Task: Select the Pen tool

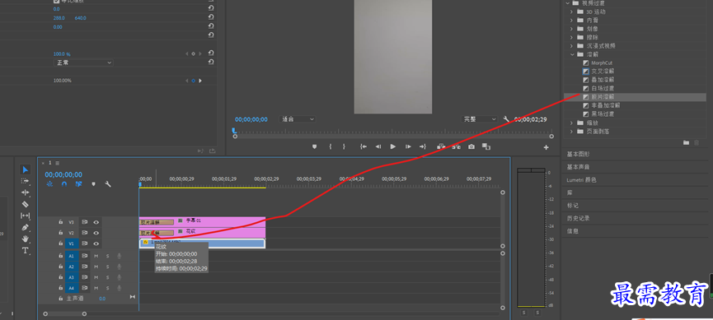Action: click(26, 227)
